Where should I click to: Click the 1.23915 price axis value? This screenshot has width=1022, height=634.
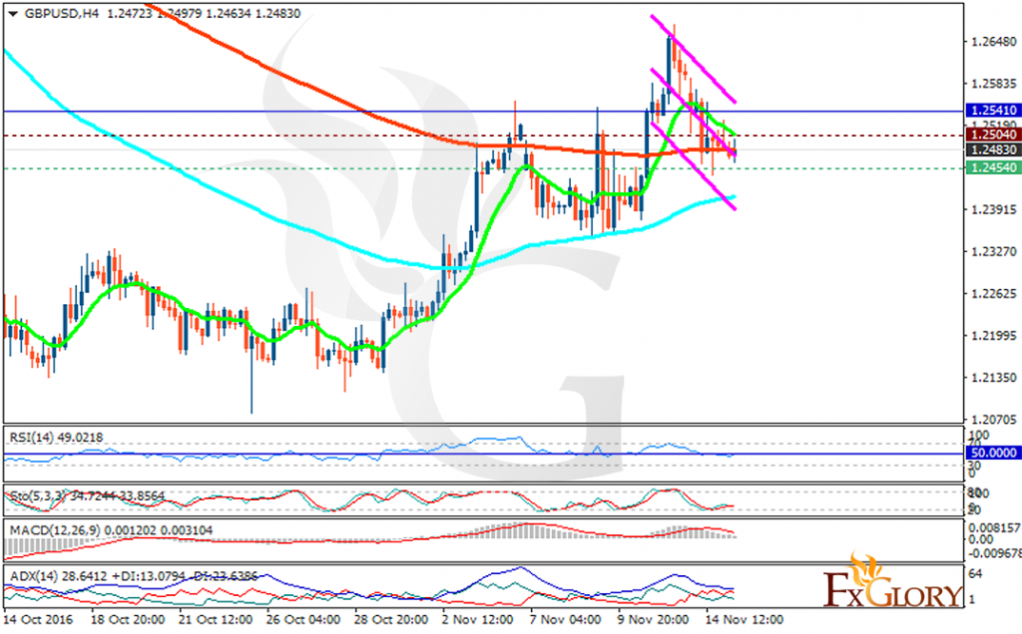point(994,209)
